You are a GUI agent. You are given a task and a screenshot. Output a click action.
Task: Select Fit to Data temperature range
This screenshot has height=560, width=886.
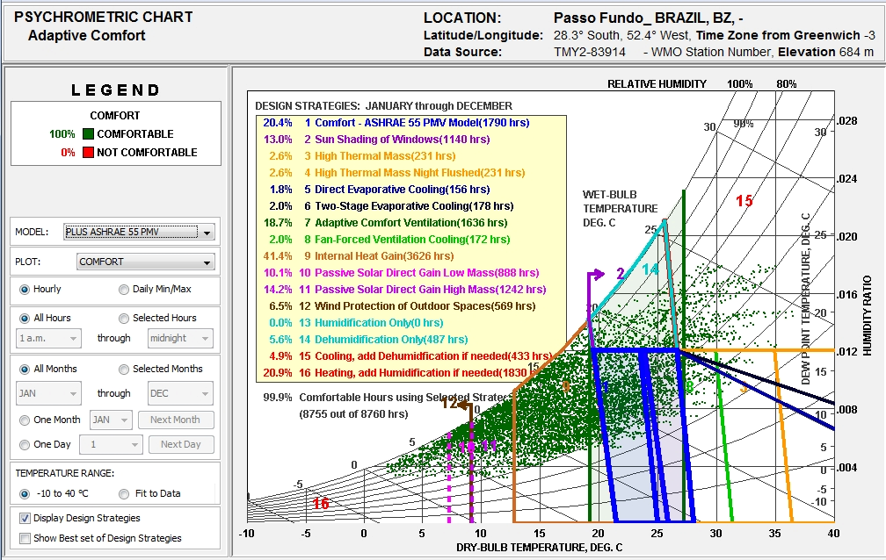point(124,494)
